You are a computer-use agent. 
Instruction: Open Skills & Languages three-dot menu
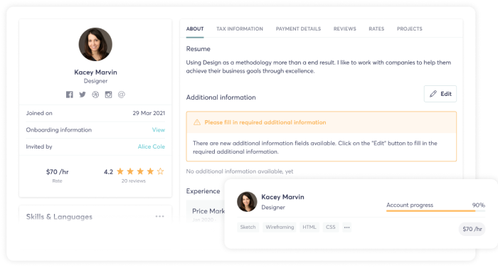point(160,216)
